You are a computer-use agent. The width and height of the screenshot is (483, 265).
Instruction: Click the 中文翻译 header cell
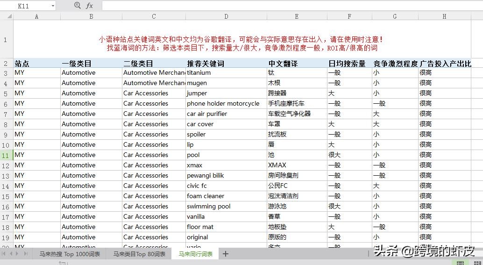click(x=297, y=64)
